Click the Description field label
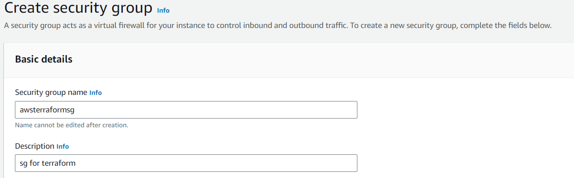Viewport: 574px width, 178px height. 34,146
